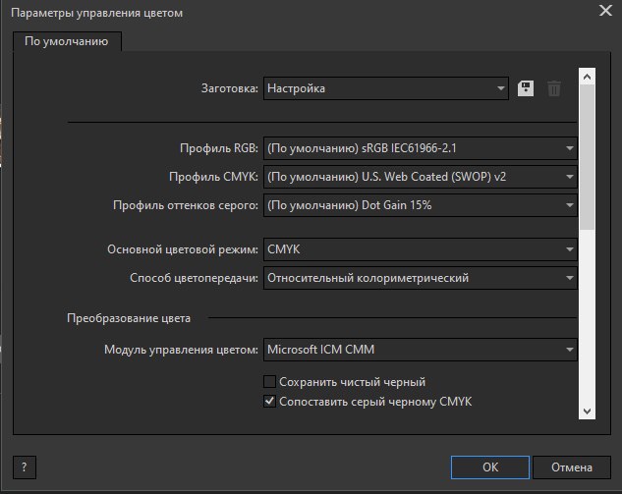
Task: Click the dialog title Параметры управления цветом
Action: coord(97,13)
